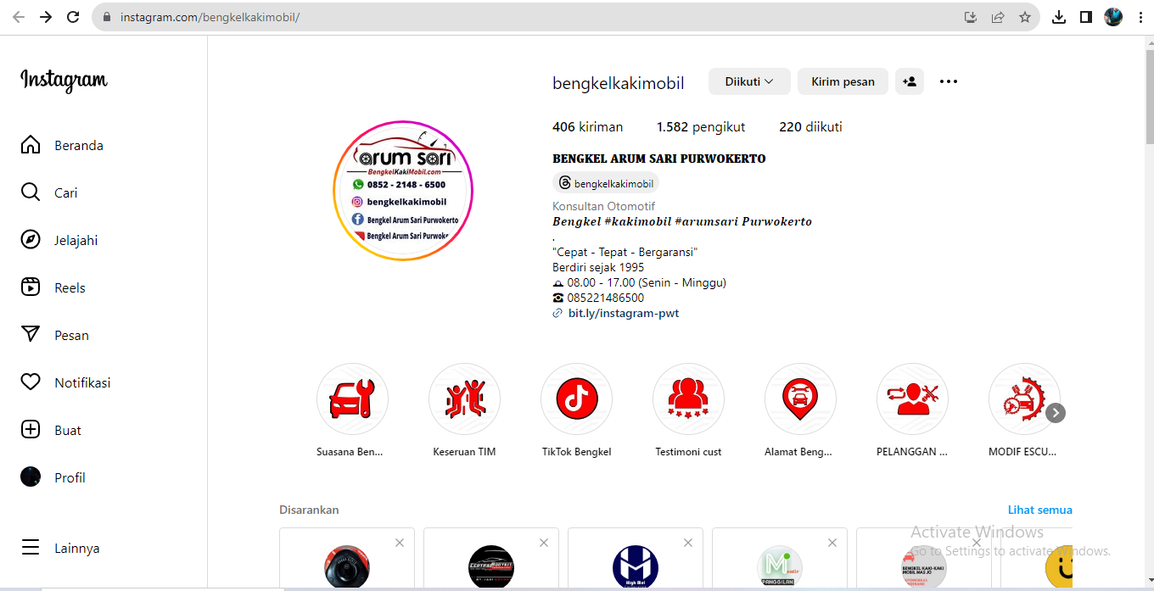Open the Chrome profile avatar
The width and height of the screenshot is (1154, 591).
pyautogui.click(x=1113, y=17)
